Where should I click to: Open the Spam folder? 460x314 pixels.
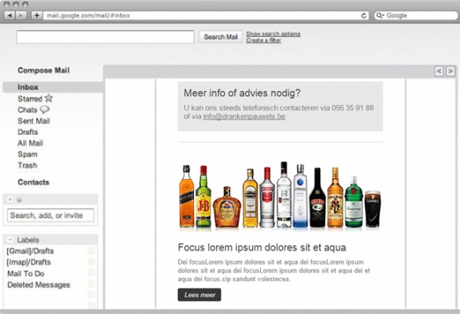pyautogui.click(x=28, y=154)
